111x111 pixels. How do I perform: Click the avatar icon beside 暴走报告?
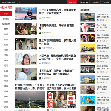pos(97,51)
